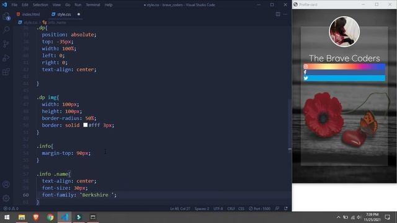Open the Help menu

(109, 5)
